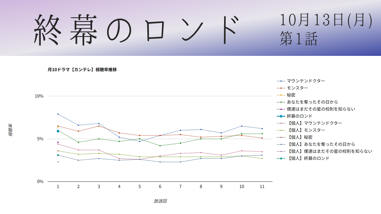Click the モンスター legend line marker
The image size is (381, 214).
[x=281, y=88]
